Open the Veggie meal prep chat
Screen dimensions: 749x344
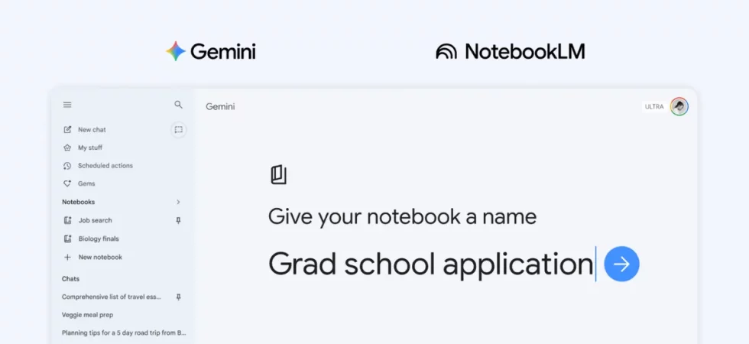click(87, 314)
